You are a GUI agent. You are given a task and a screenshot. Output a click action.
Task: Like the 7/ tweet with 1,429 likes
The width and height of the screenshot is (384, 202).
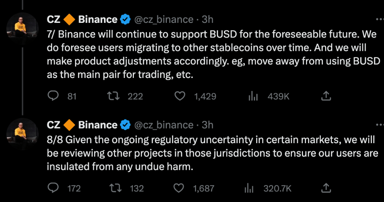point(180,96)
